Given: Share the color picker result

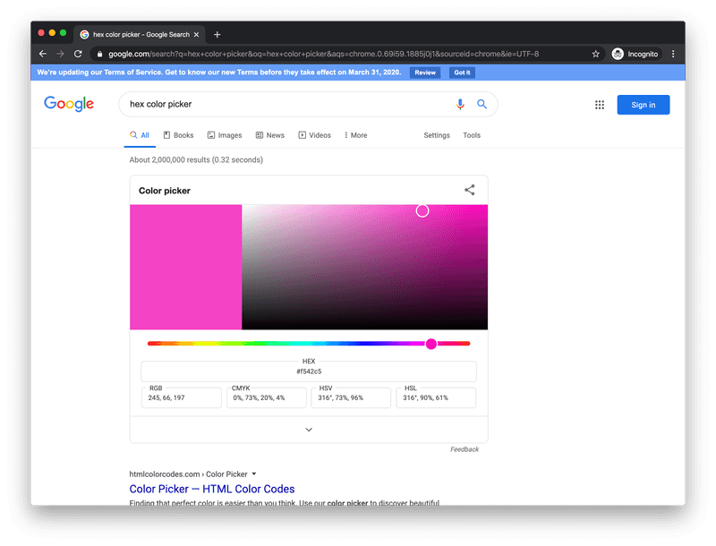Looking at the screenshot, I should pyautogui.click(x=470, y=190).
